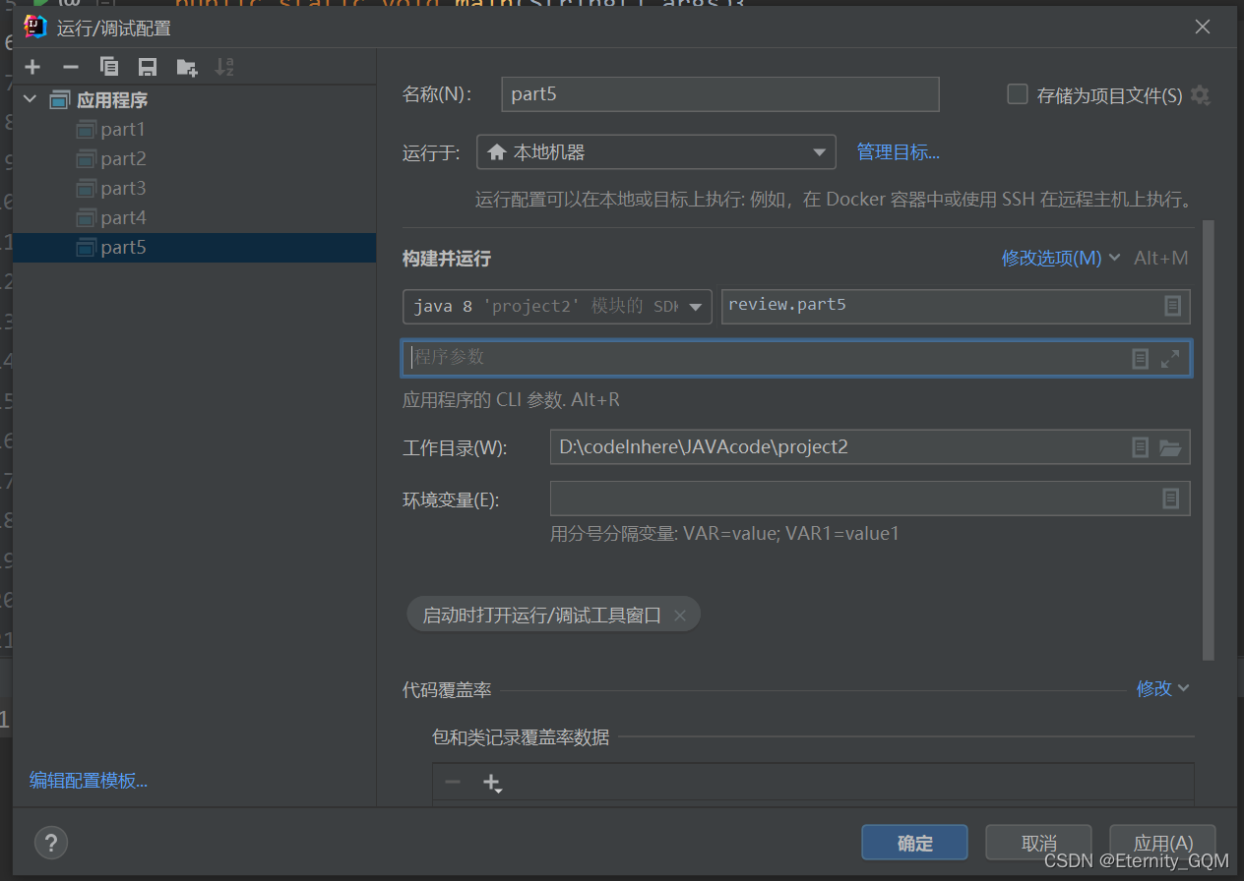Add a coverage package or class
Image resolution: width=1244 pixels, height=881 pixels.
click(x=492, y=783)
